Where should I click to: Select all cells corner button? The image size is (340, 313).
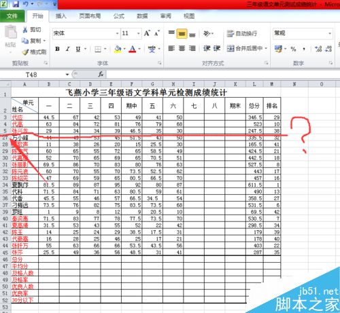5,84
